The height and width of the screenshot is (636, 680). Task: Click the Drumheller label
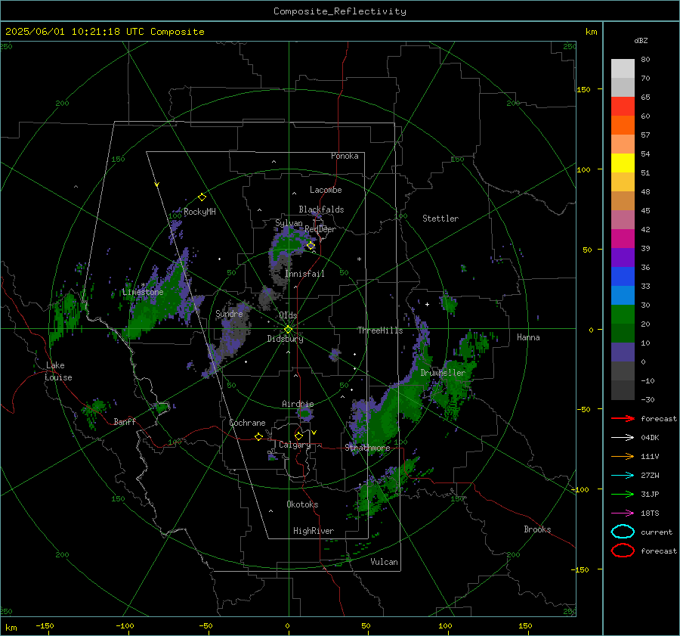point(443,373)
